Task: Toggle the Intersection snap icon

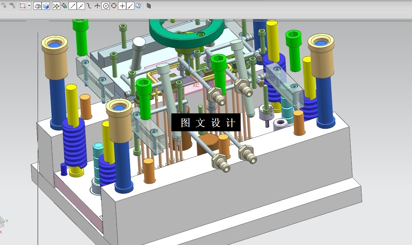Action: pos(97,6)
